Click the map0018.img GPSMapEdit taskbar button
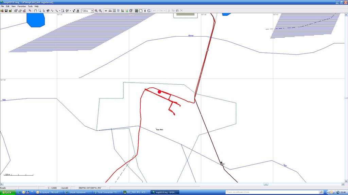 click(165, 192)
